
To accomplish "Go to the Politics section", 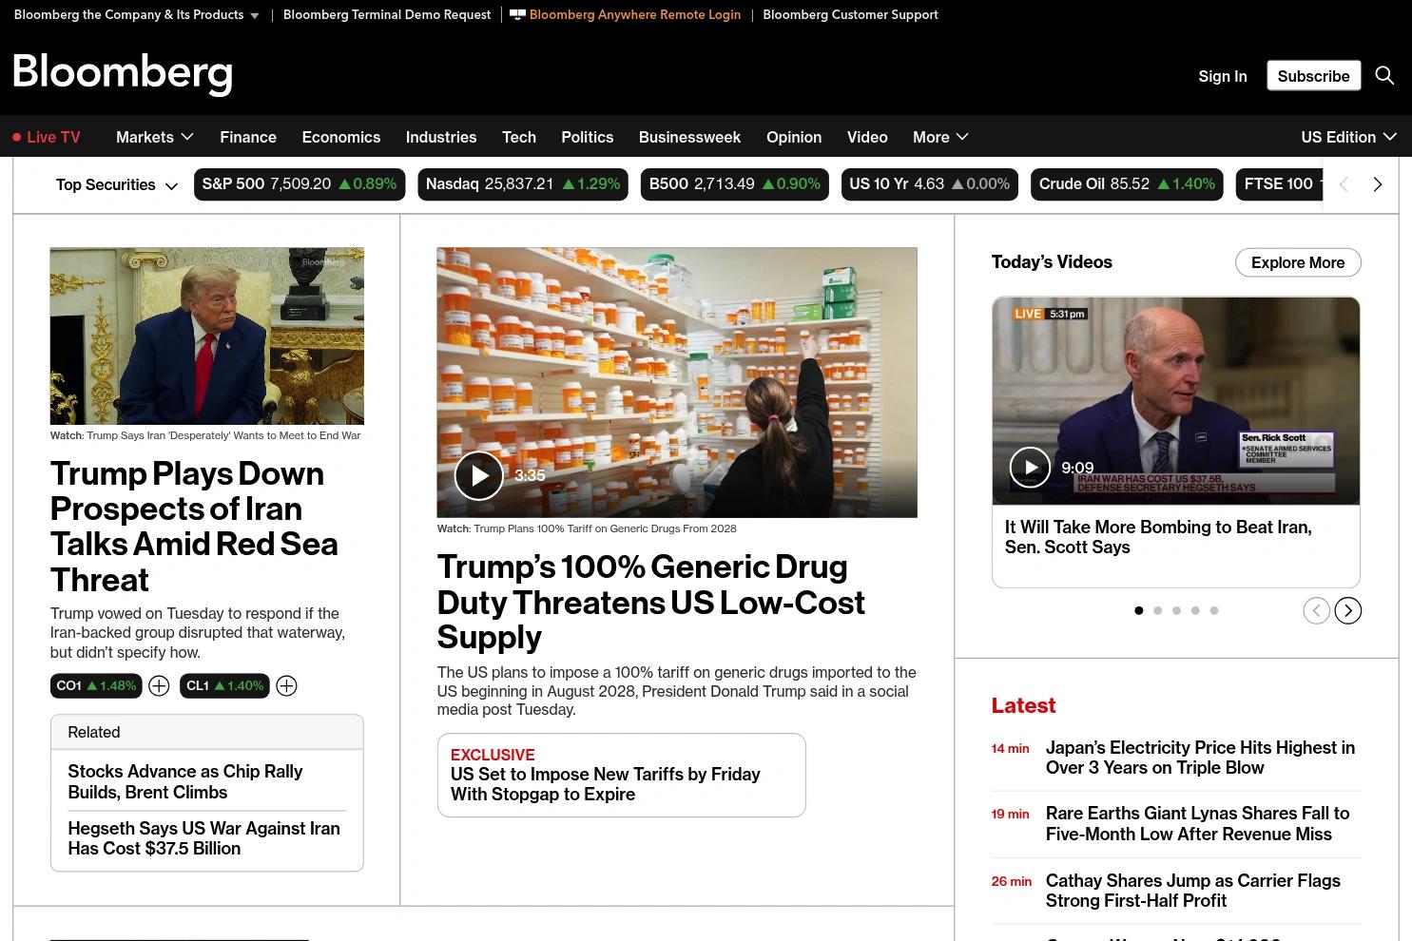I will (x=588, y=137).
